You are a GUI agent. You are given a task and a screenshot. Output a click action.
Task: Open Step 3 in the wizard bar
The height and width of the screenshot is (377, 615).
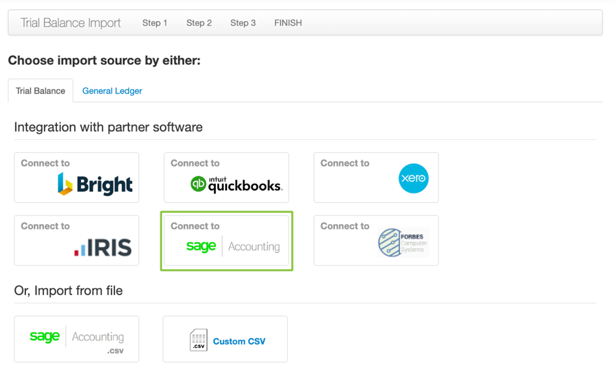pyautogui.click(x=243, y=23)
